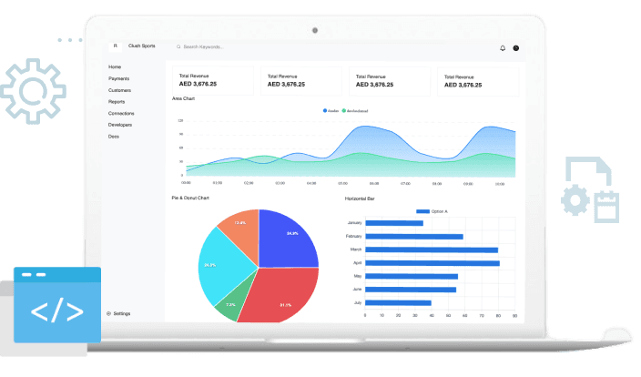Image resolution: width=641 pixels, height=377 pixels.
Task: Click the Pie & Donut Chart heading
Action: pyautogui.click(x=190, y=198)
